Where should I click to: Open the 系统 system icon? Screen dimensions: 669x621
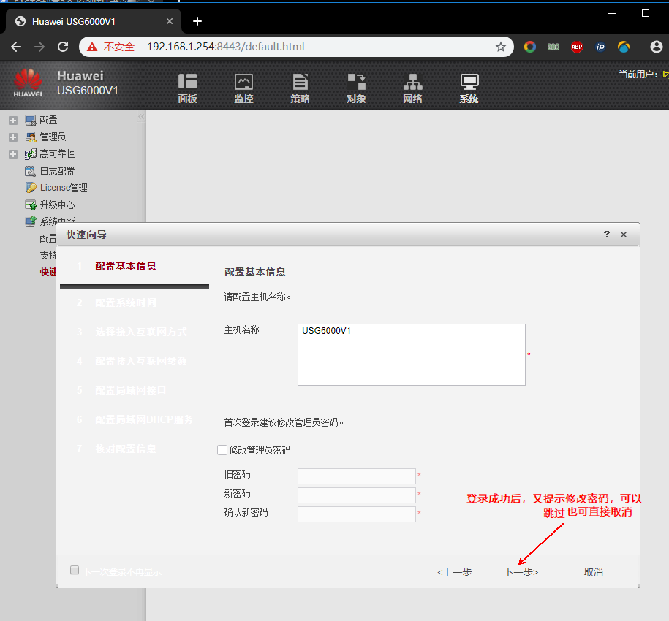469,81
